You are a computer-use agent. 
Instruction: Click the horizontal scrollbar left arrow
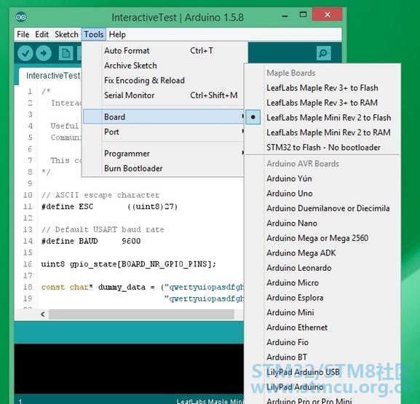43,314
